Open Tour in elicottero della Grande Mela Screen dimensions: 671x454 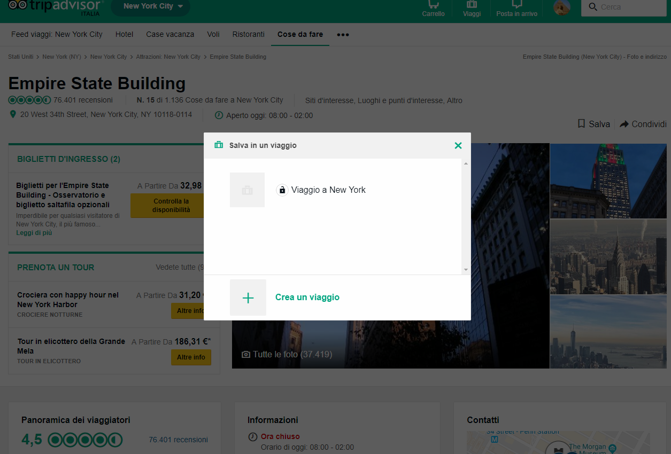click(x=71, y=346)
